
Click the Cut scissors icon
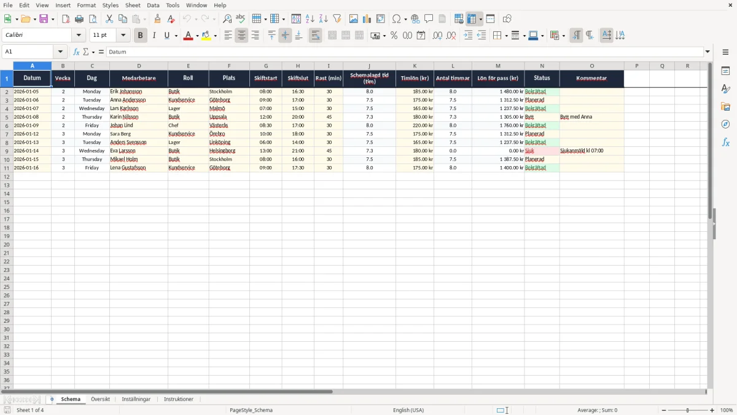click(109, 19)
